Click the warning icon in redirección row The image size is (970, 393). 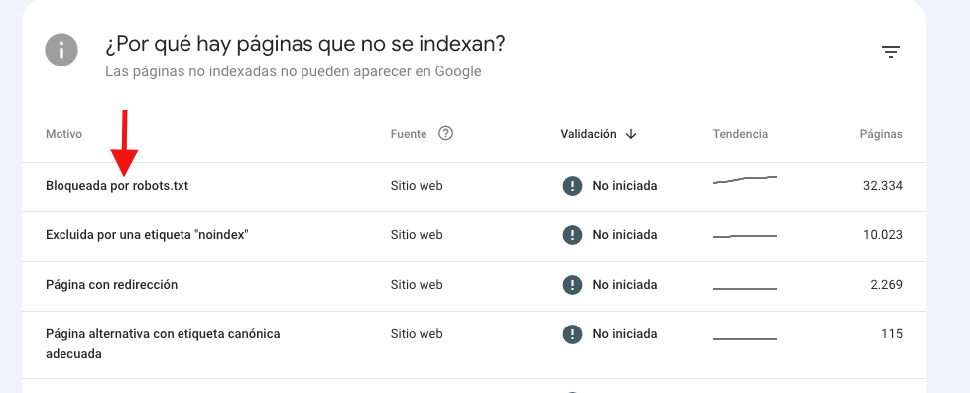click(x=573, y=285)
